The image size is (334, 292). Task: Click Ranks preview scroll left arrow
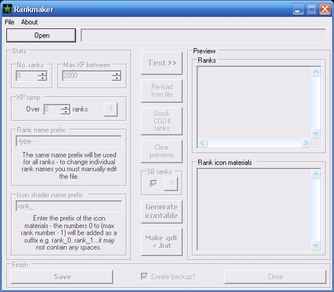202,143
